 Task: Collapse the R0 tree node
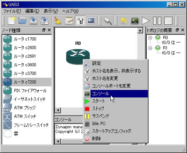click(150, 38)
